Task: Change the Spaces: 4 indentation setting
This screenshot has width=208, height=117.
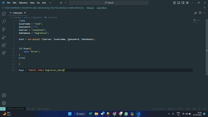Action: coord(171,109)
